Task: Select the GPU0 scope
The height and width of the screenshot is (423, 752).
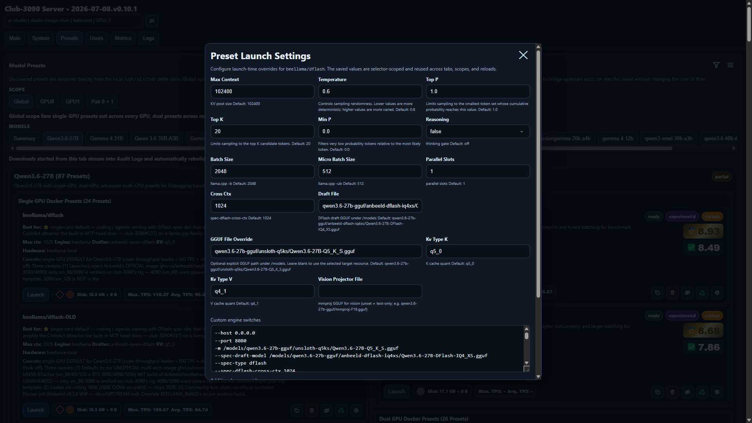Action: [x=47, y=101]
